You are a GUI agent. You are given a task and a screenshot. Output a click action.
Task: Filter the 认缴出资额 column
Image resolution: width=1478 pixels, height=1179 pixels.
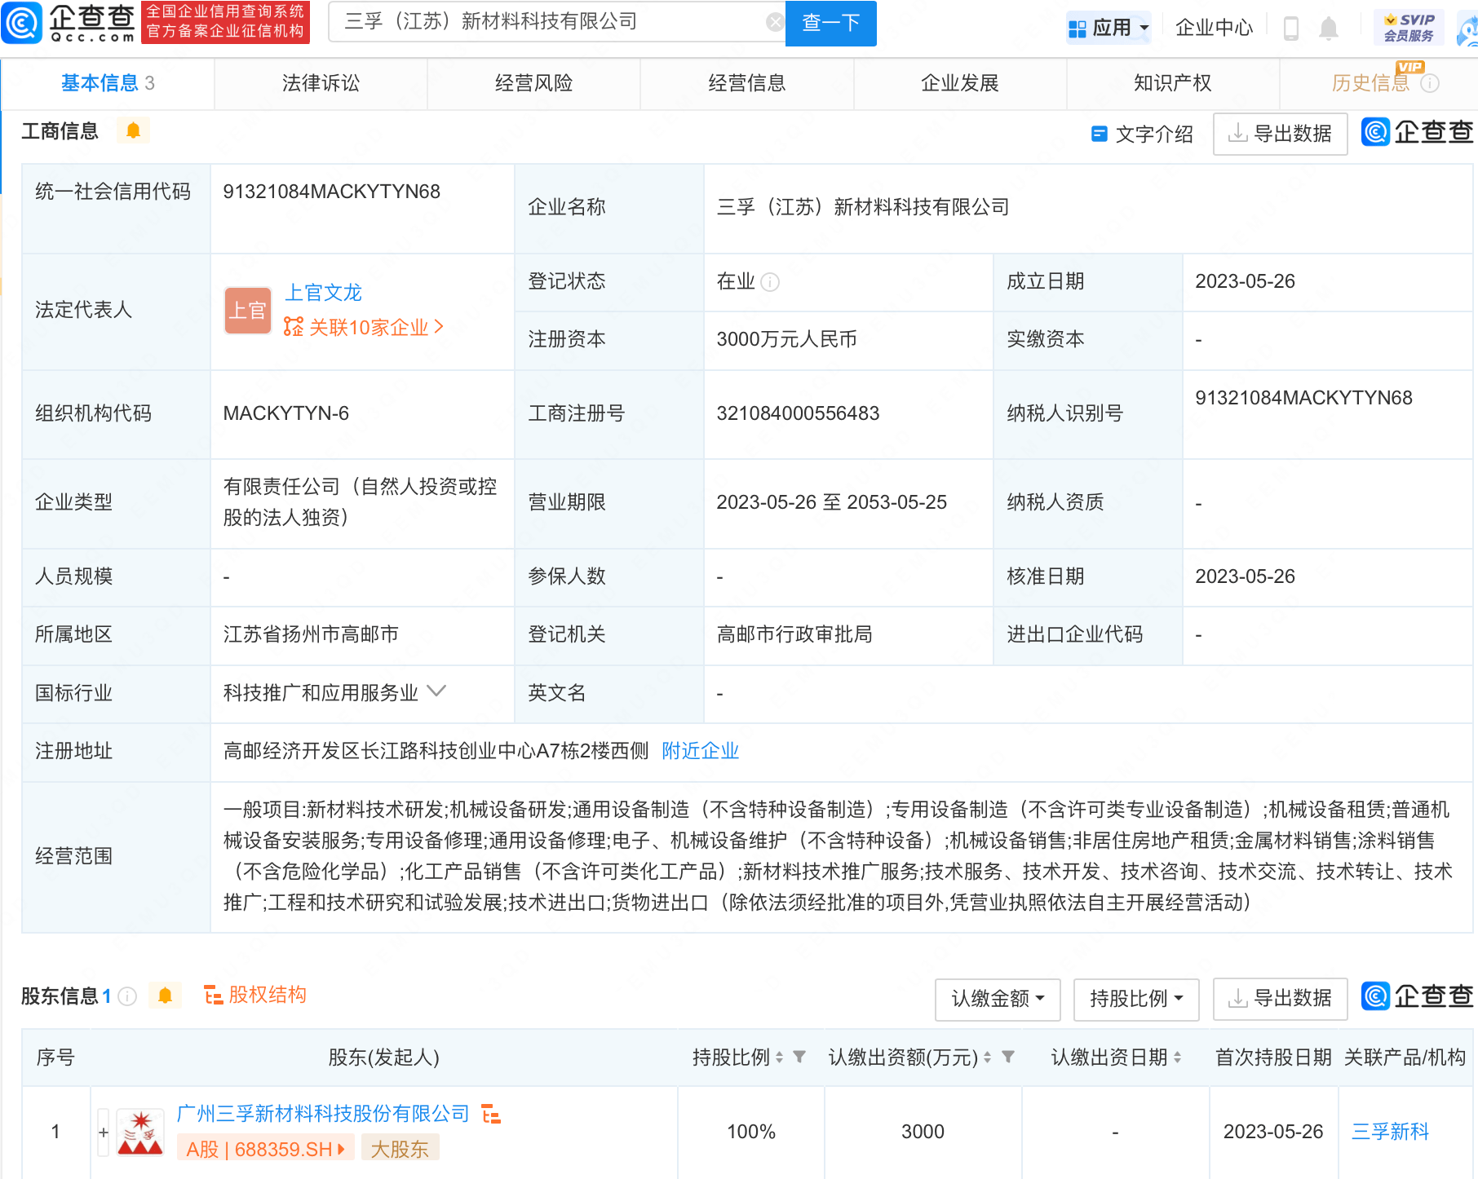[x=1008, y=1057]
